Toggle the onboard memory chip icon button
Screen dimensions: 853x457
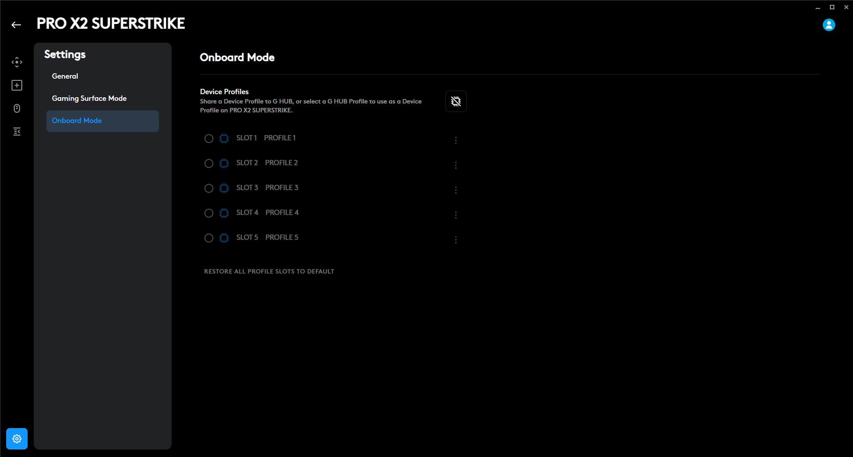(x=456, y=101)
